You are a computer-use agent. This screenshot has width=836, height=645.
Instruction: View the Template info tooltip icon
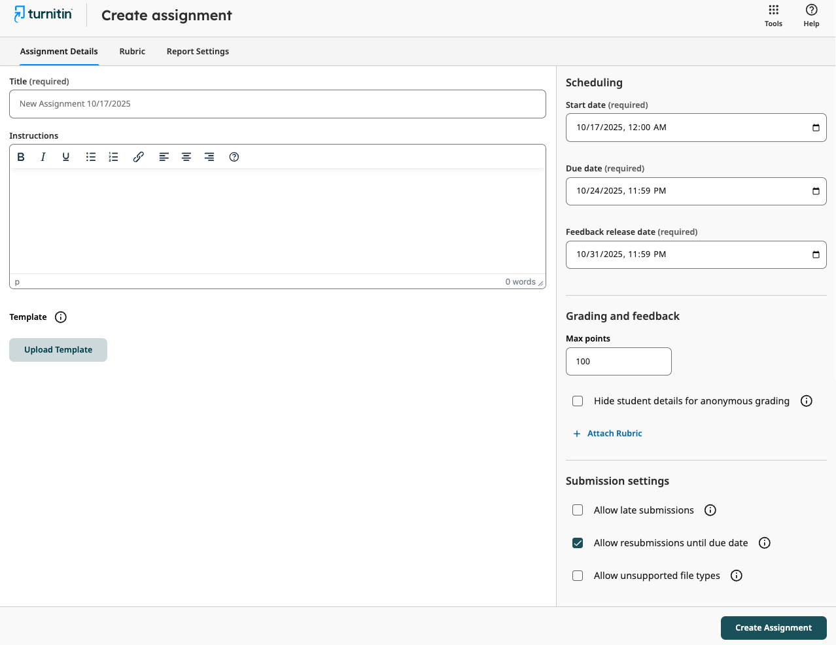60,317
